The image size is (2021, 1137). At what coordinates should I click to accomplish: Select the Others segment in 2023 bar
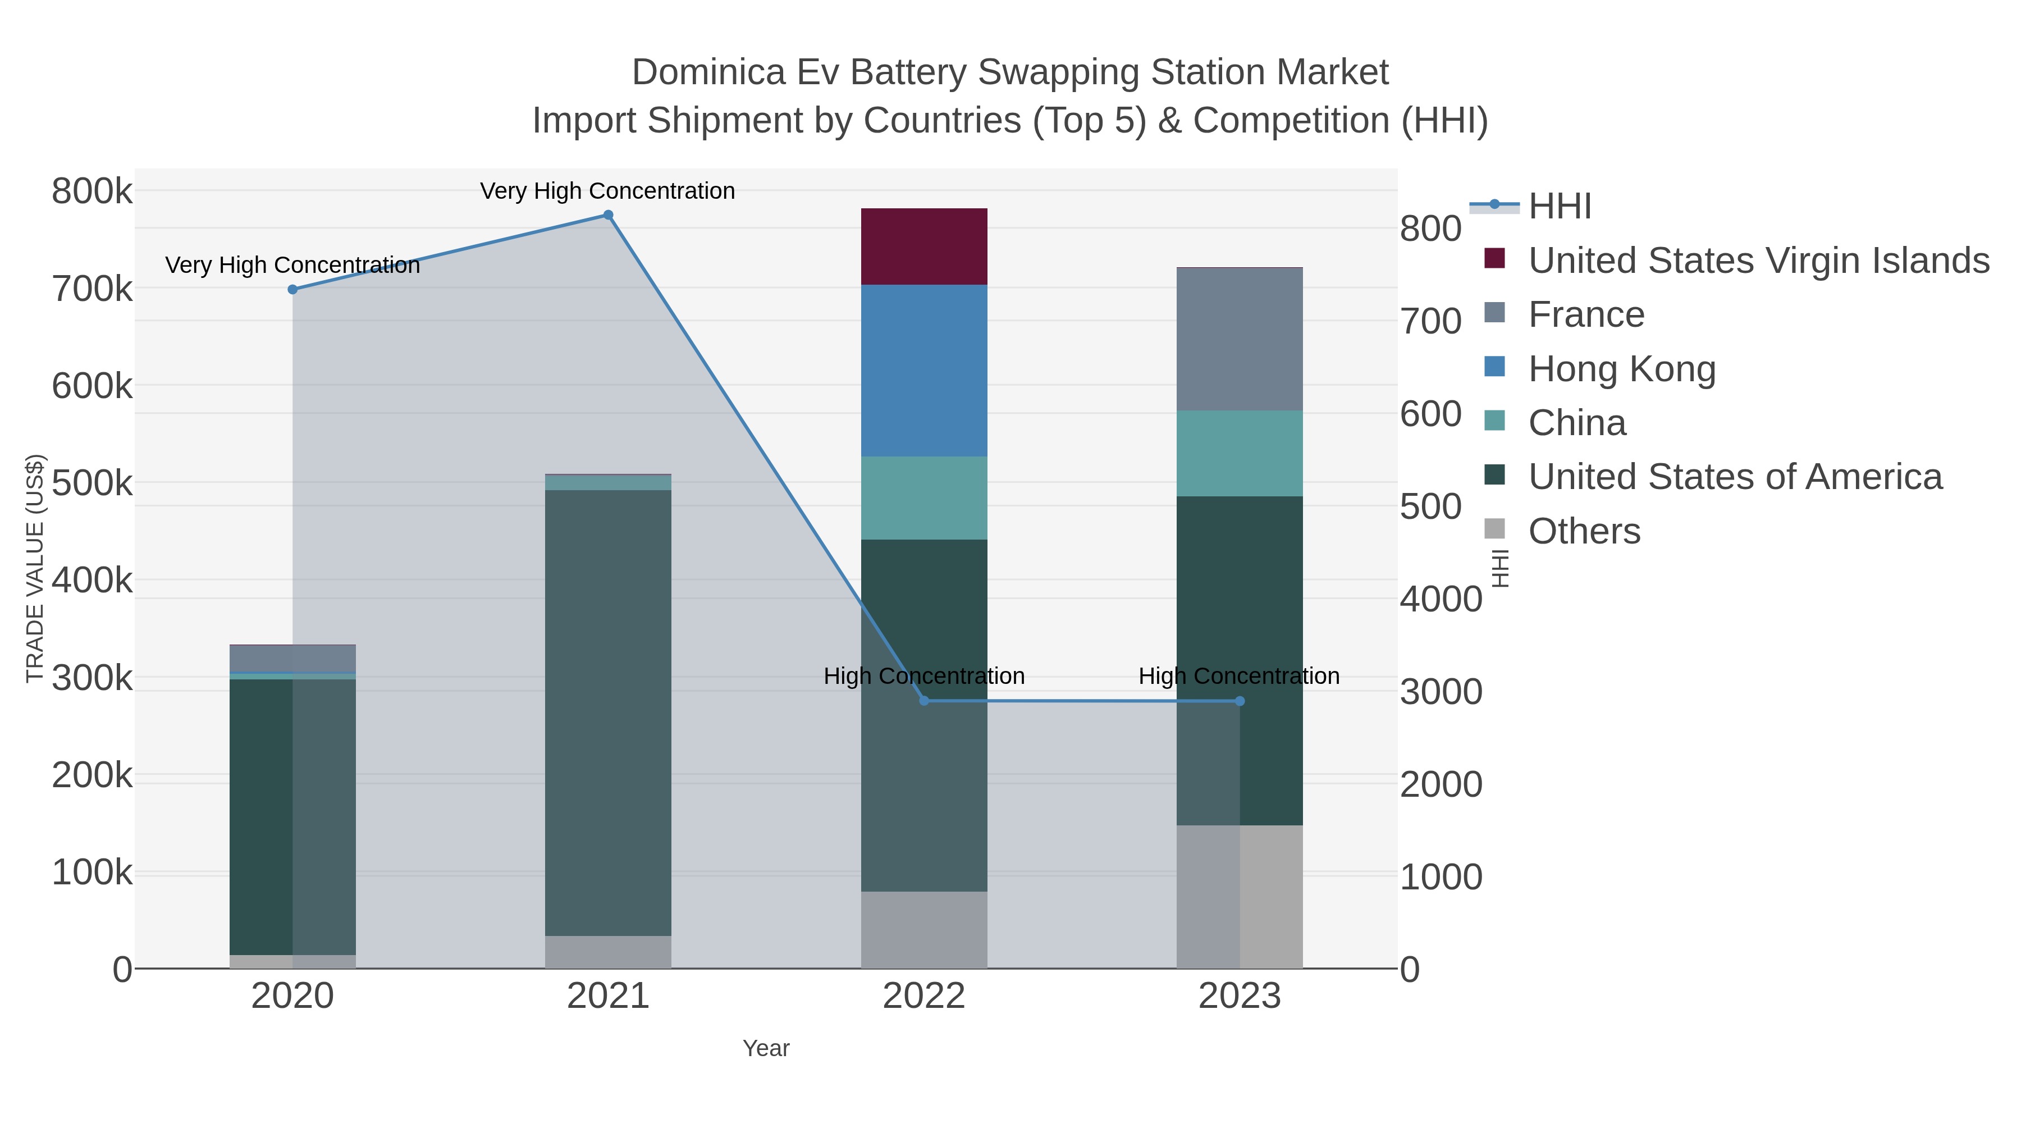(x=1240, y=897)
